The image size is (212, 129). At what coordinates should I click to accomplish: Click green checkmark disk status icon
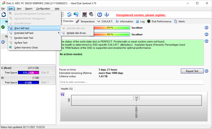click(3, 27)
